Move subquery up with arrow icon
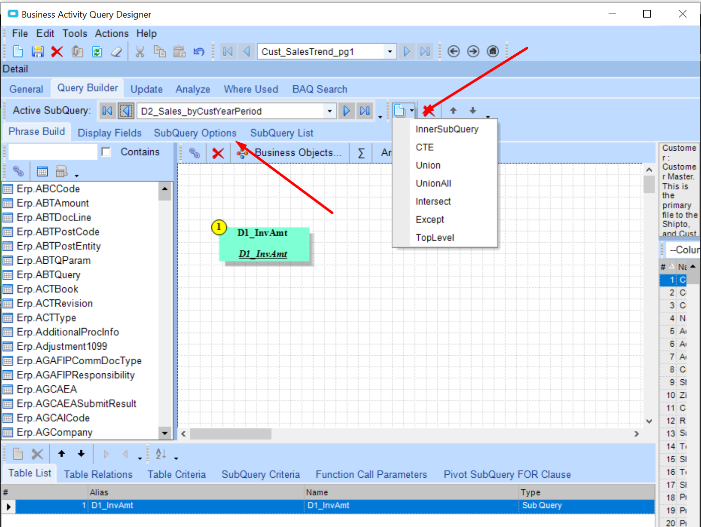701x527 pixels. click(453, 111)
